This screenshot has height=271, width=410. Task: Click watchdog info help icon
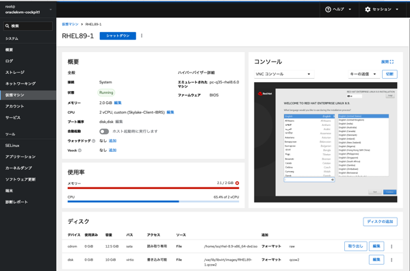(94, 141)
